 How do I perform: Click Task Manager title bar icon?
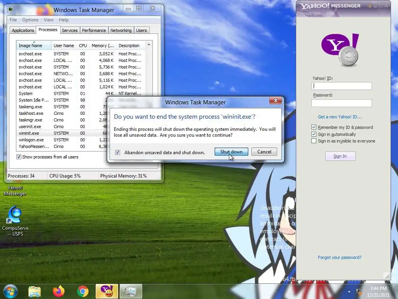pyautogui.click(x=10, y=10)
